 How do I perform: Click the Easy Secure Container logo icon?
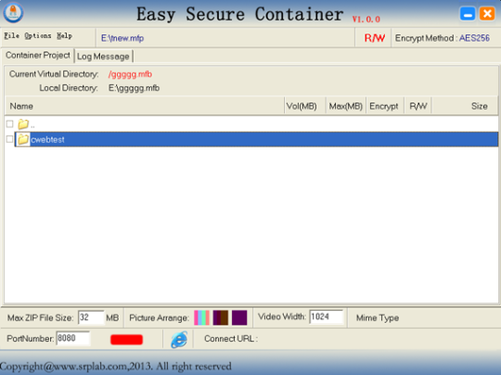coord(13,13)
